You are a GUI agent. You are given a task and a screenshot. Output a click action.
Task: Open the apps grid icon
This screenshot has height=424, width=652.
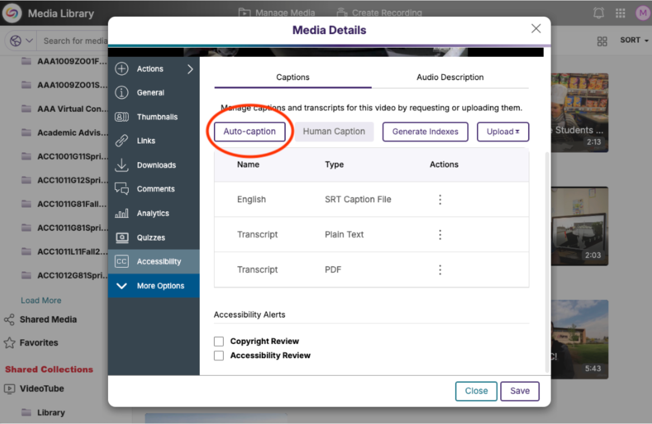pyautogui.click(x=620, y=13)
